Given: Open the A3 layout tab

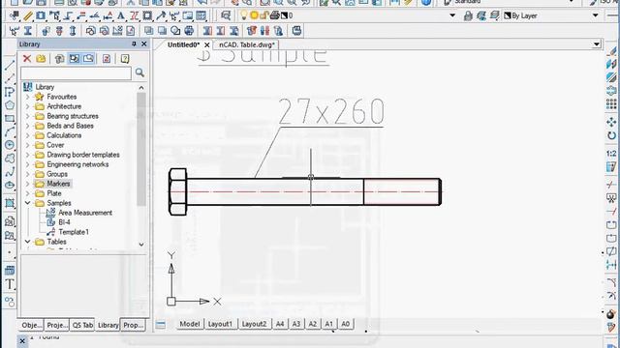Looking at the screenshot, I should point(296,324).
